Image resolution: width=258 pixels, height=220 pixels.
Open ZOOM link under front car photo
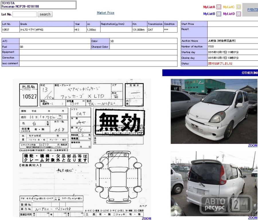253,145
